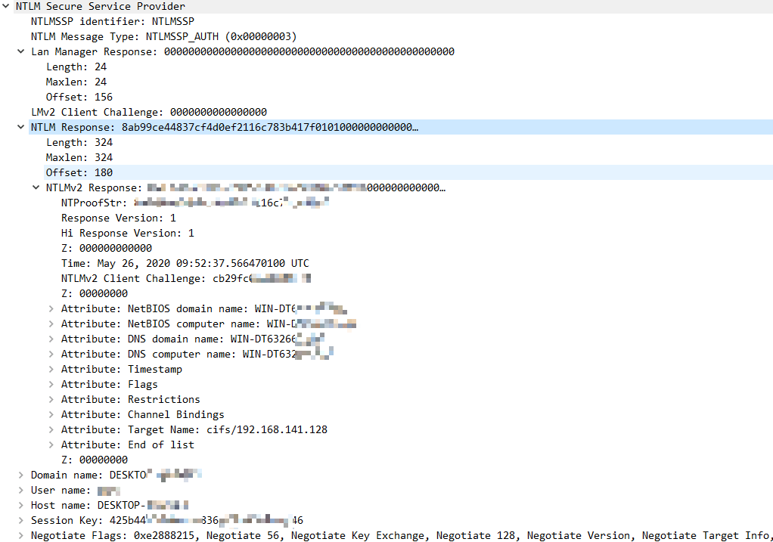Collapse the NTLMv2 Response subtree

coord(36,187)
